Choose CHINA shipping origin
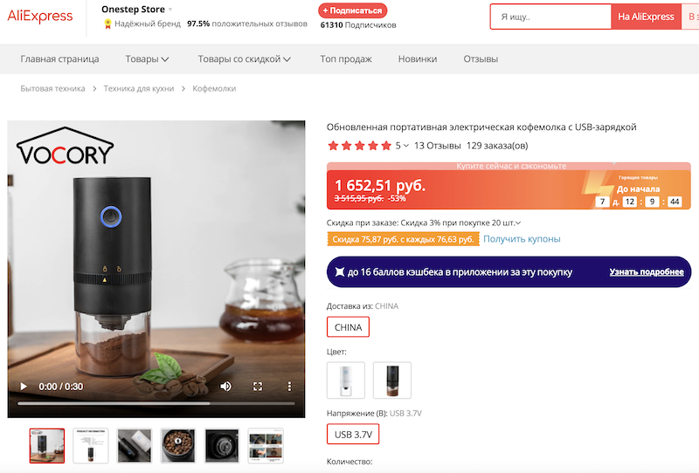 [x=348, y=327]
